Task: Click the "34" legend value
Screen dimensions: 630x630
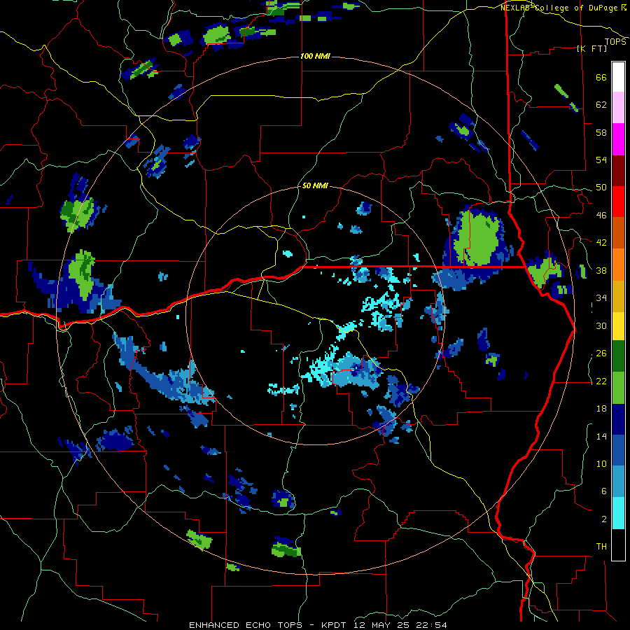Action: (601, 298)
